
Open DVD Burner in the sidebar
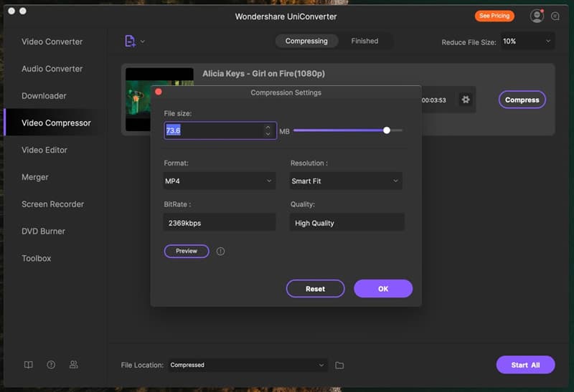tap(43, 231)
